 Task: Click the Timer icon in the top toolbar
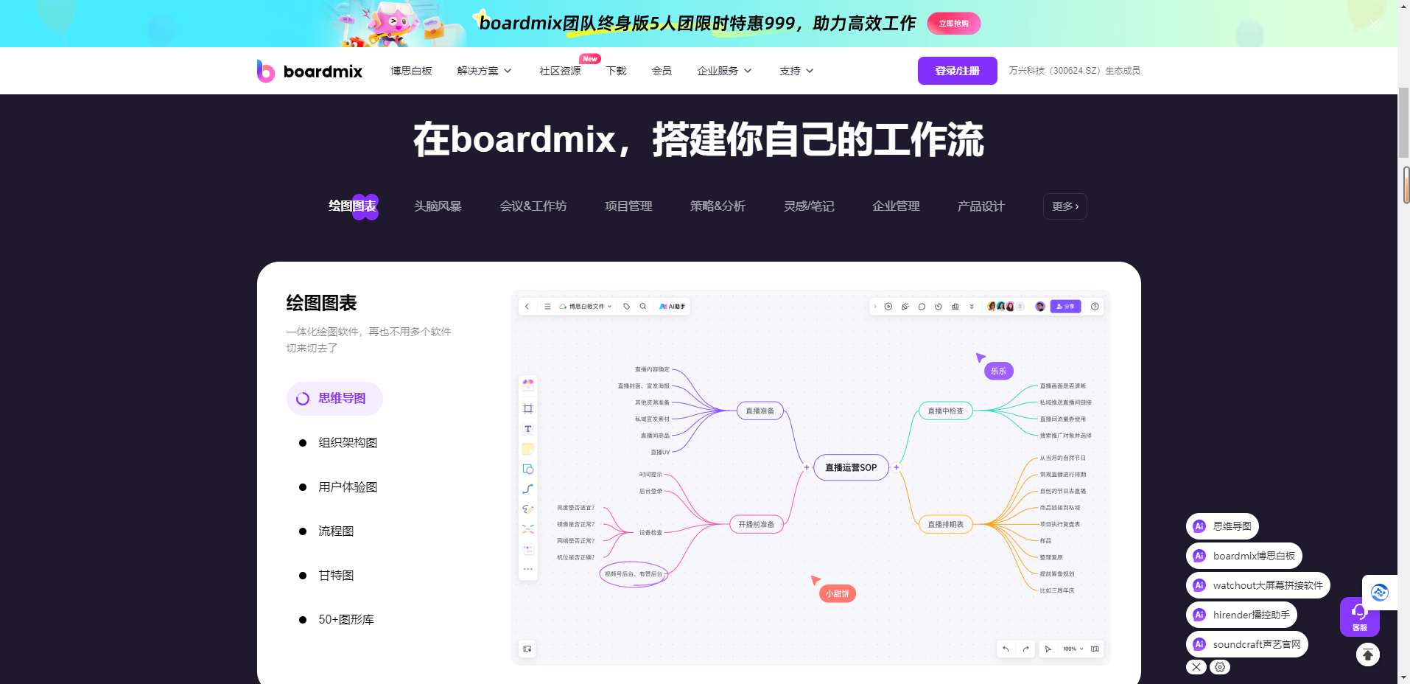tap(938, 306)
